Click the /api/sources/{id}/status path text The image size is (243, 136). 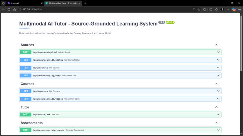point(48,60)
